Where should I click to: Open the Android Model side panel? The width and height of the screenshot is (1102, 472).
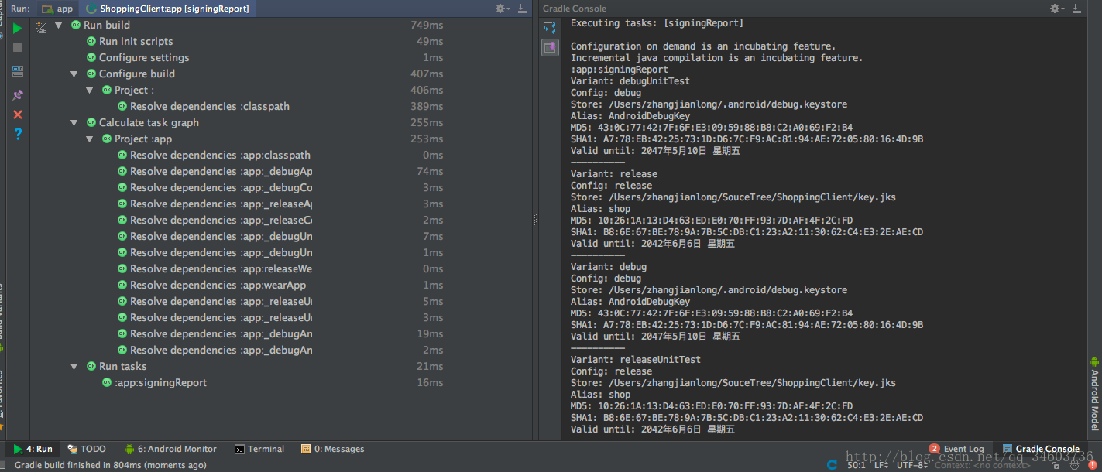pyautogui.click(x=1094, y=393)
